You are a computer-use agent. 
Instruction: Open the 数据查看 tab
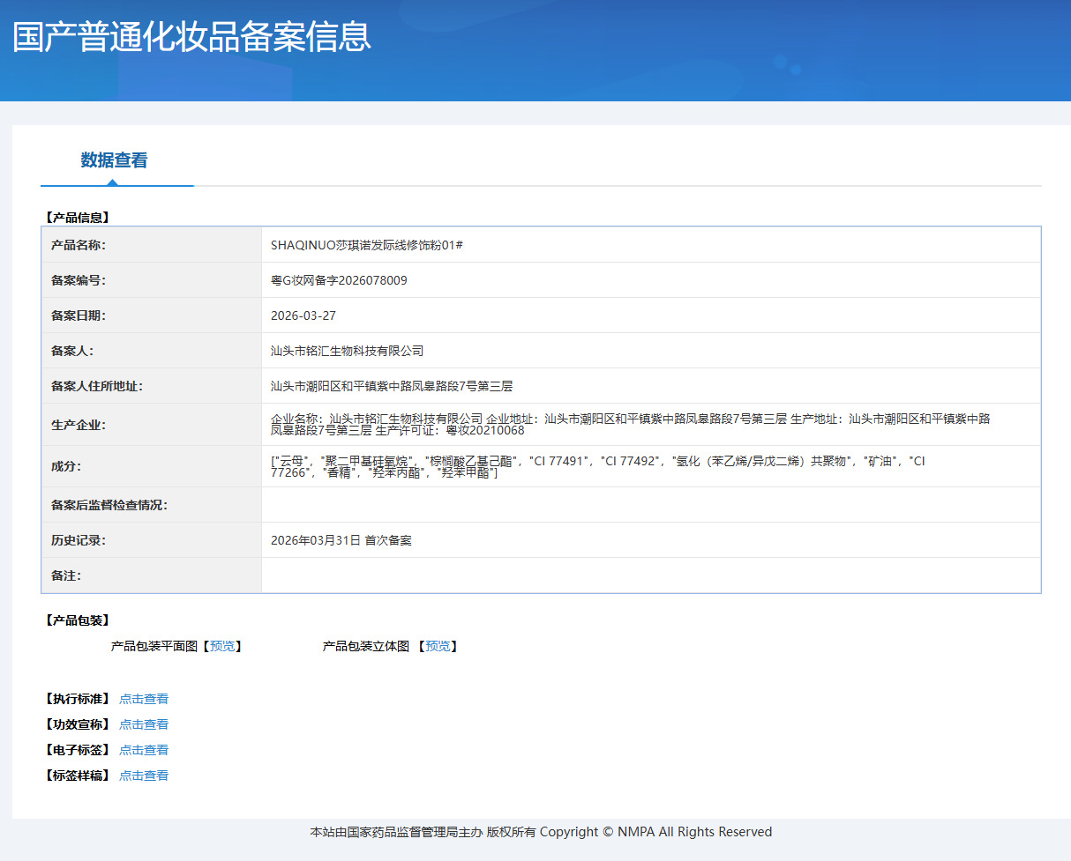(x=115, y=160)
